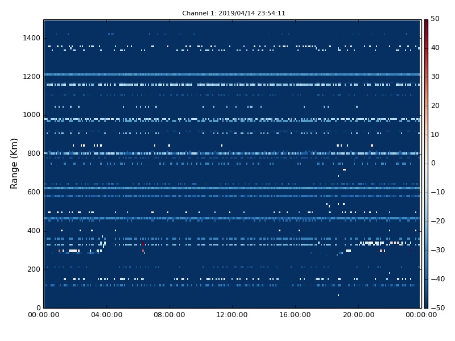Click the colorbar label 10

435,134
